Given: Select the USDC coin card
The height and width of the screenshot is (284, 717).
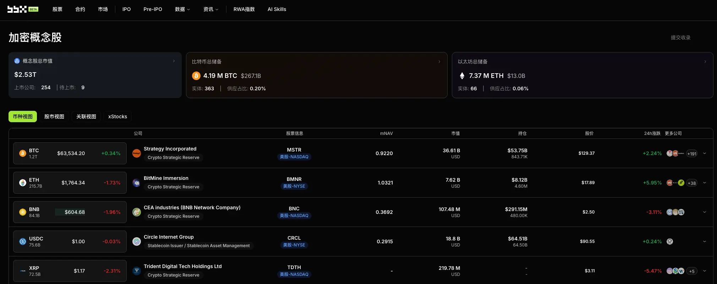Looking at the screenshot, I should pos(70,242).
